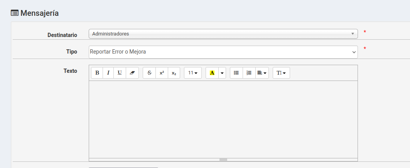Open the Destinatario dropdown showing Administradores

point(223,34)
